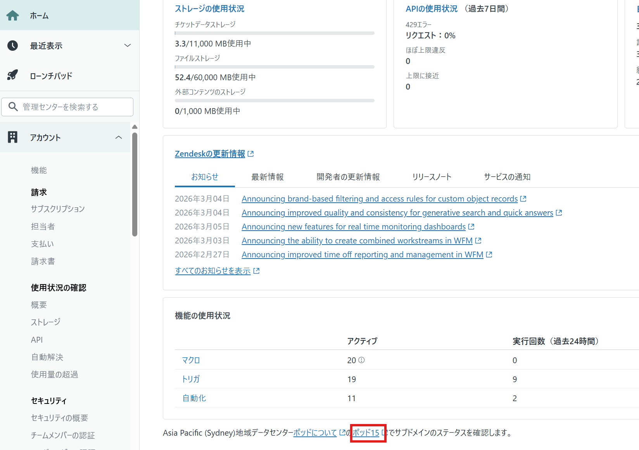Open the リリースノート tab

pos(432,177)
